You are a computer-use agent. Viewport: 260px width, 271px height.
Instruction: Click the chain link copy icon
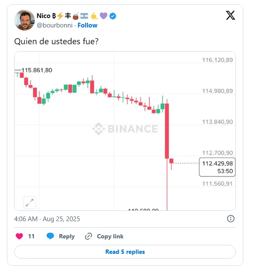[89, 236]
